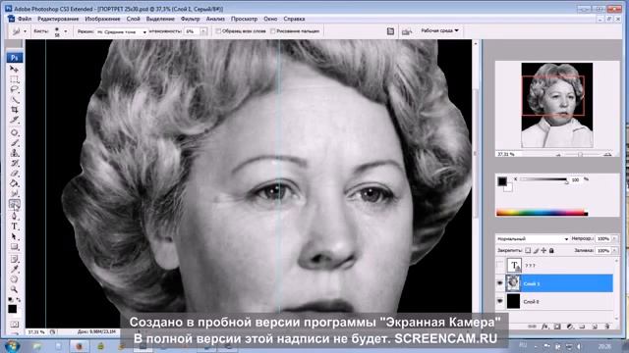Reset default foreground and background colors
Viewport: 629px width, 353px height.
[11, 299]
